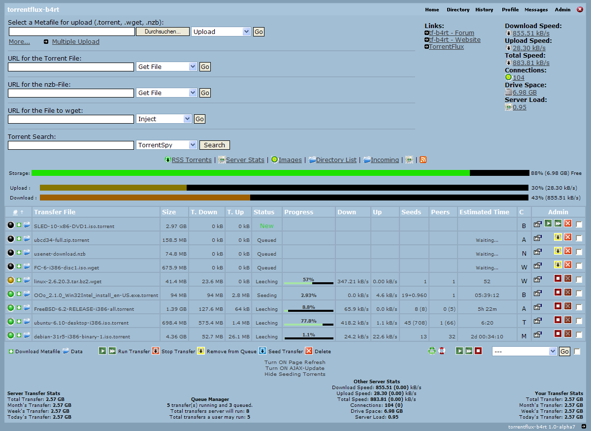Remove usenet-download.nzb from the queue

click(x=558, y=251)
